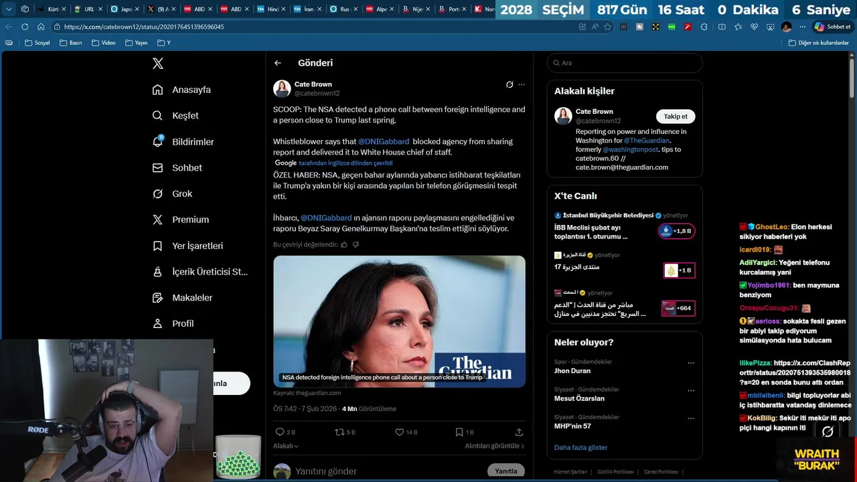Switch to the URL browser tab
Screen dimensions: 857x482
(x=88, y=9)
